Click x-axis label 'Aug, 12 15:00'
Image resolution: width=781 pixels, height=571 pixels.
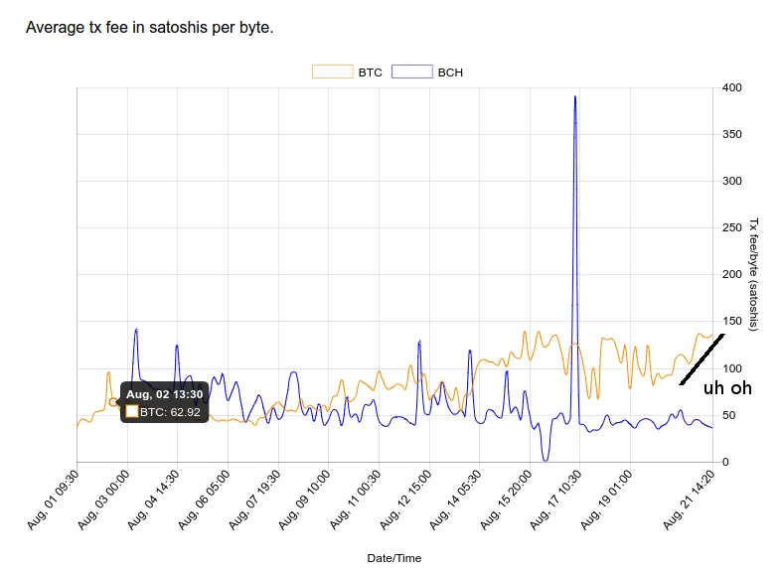pos(405,500)
